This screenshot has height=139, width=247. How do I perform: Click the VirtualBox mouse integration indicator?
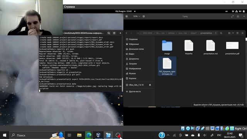[x=227, y=129]
